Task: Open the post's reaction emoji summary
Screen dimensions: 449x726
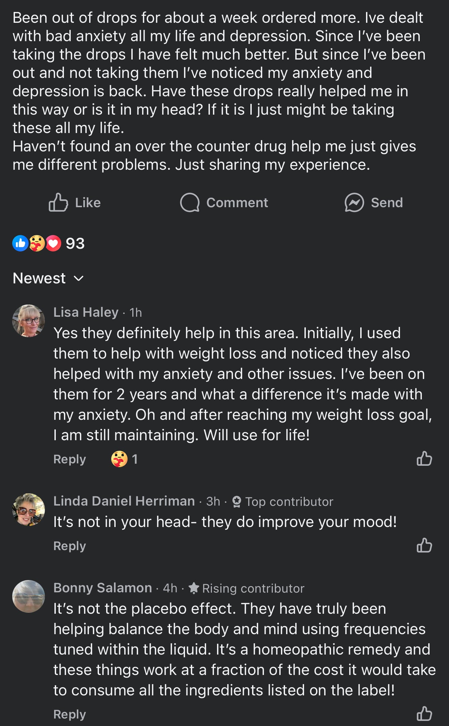Action: pyautogui.click(x=36, y=243)
